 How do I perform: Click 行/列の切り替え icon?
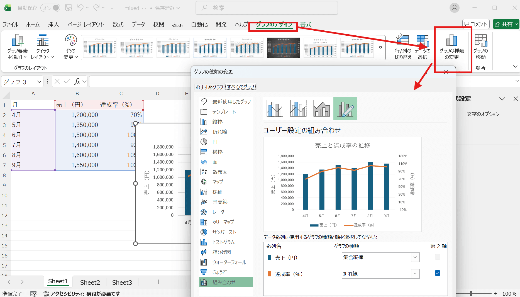(x=403, y=41)
